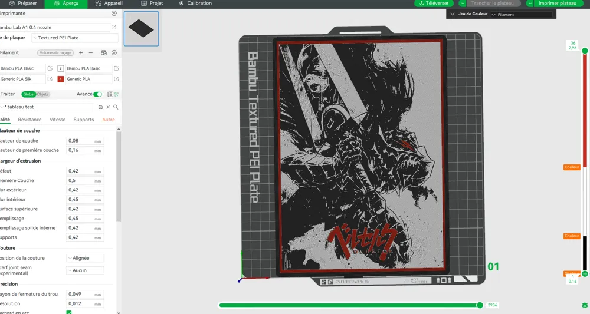
Task: Click filament 2 color swatch
Action: [60, 68]
